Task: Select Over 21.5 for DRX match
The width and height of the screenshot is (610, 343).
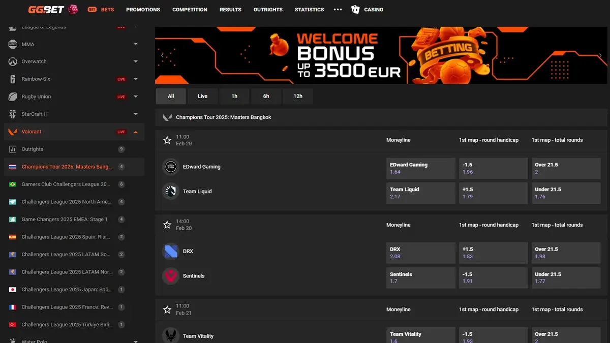Action: [x=566, y=253]
